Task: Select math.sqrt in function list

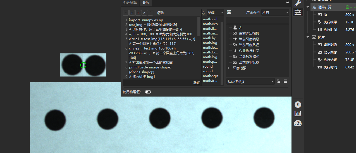Action: [x=211, y=76]
